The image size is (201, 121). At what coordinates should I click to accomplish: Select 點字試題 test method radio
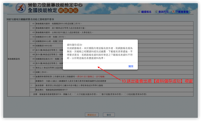[100, 94]
